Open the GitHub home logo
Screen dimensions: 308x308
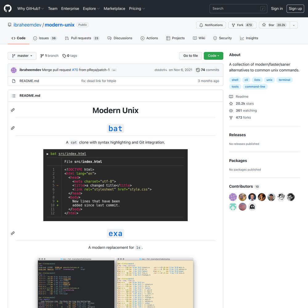click(x=8, y=9)
